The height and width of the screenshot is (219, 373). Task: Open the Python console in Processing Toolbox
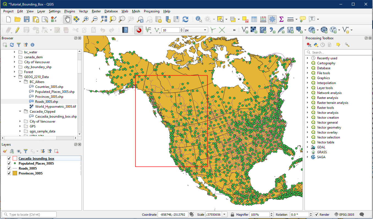tap(316, 45)
